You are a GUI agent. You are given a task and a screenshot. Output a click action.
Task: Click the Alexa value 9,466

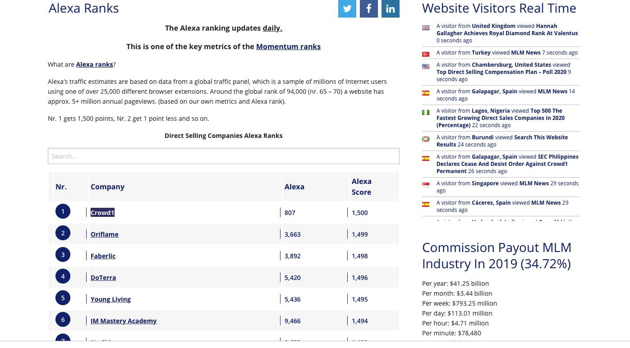coord(293,321)
